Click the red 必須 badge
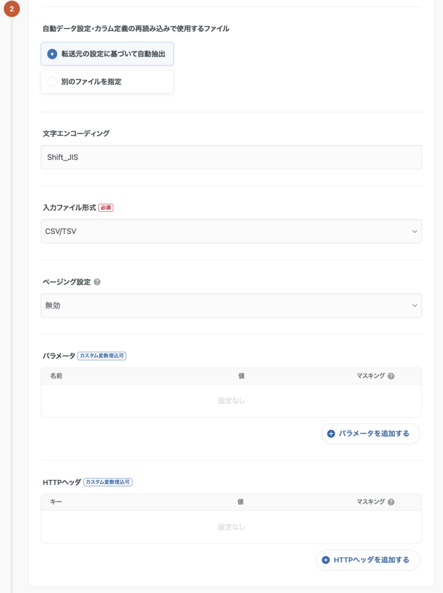This screenshot has width=443, height=593. click(106, 208)
